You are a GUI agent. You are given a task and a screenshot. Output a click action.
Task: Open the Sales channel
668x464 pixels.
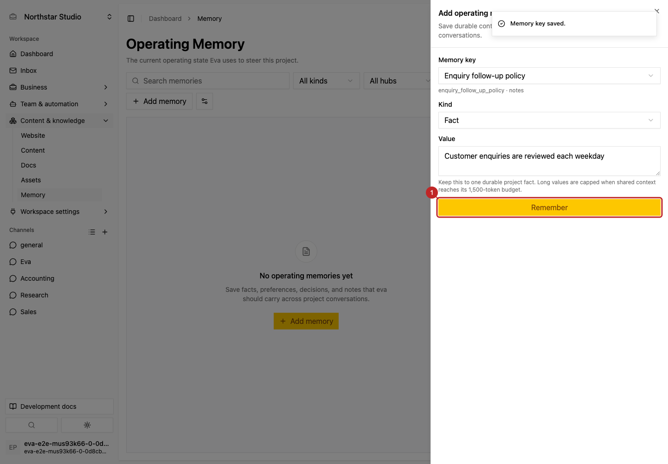pos(59,312)
